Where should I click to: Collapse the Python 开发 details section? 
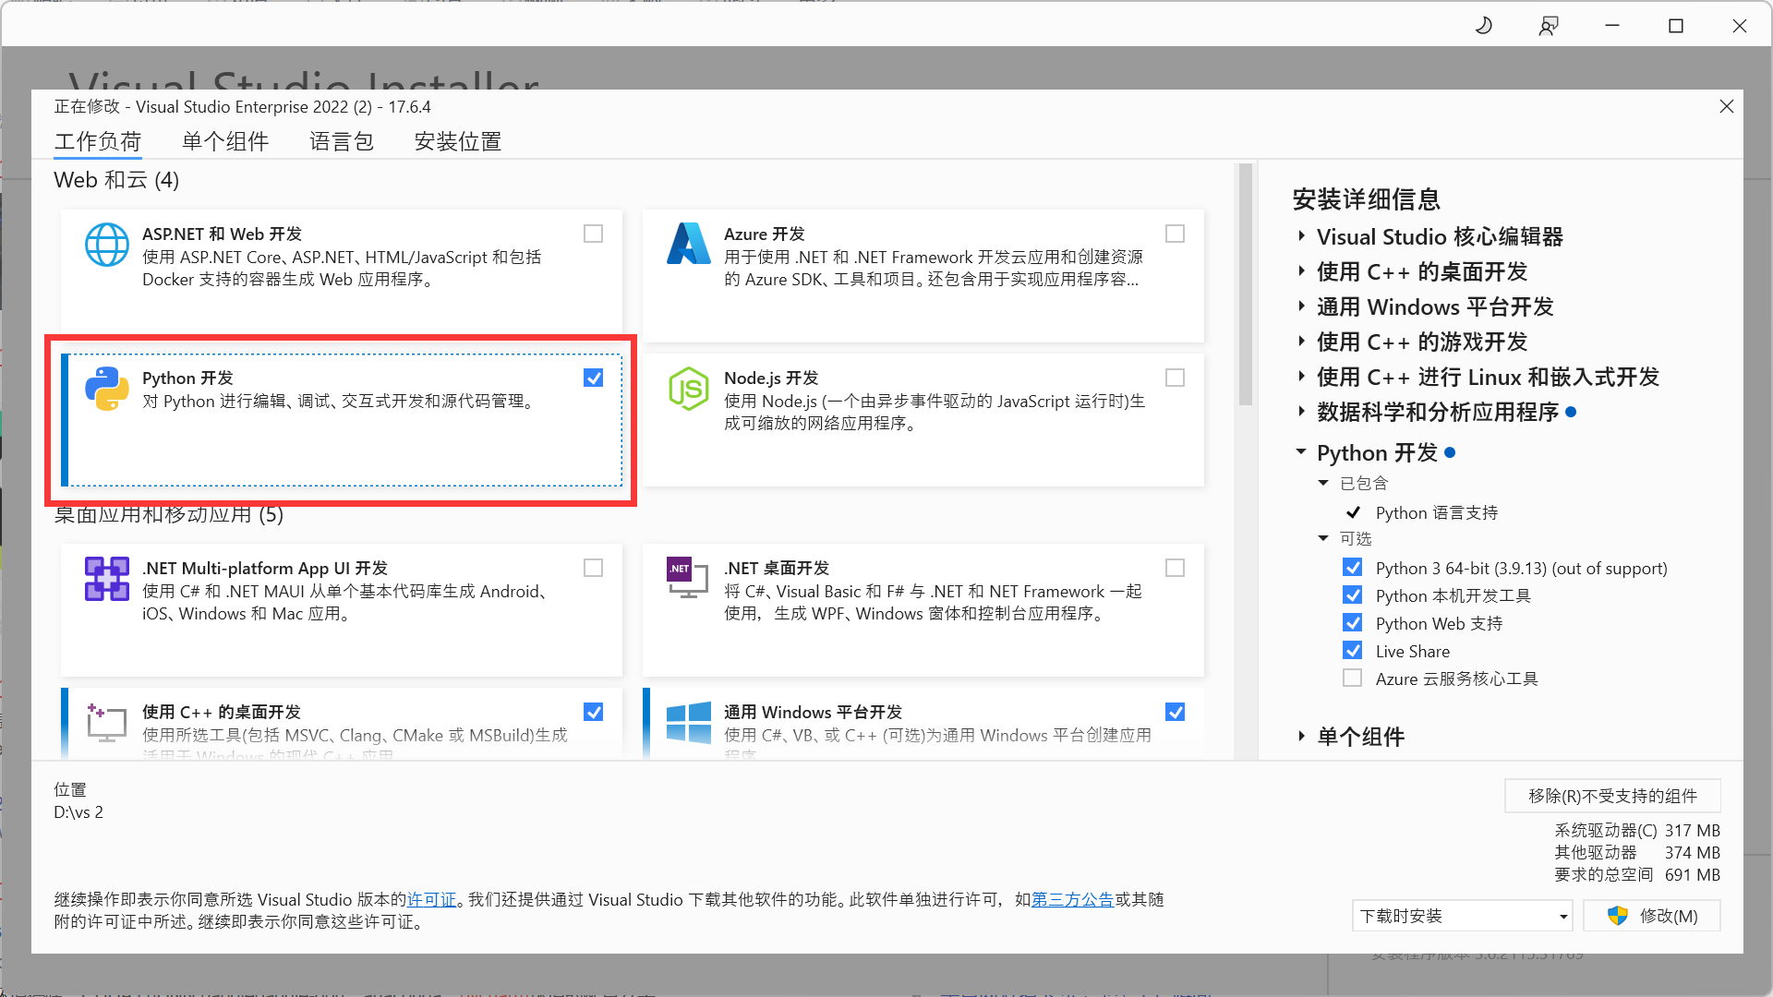(1302, 452)
